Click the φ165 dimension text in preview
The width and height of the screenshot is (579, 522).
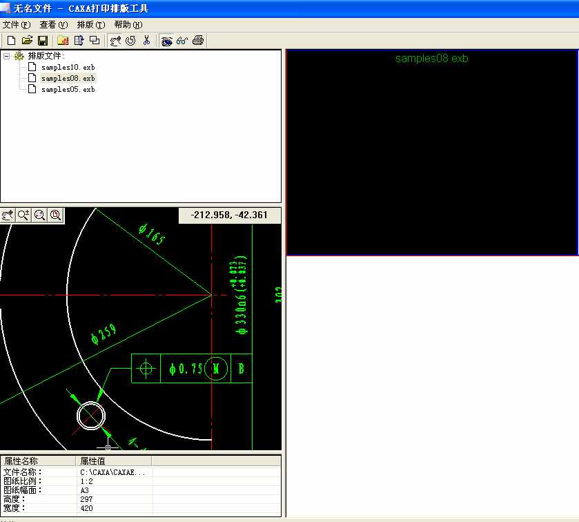pyautogui.click(x=152, y=234)
